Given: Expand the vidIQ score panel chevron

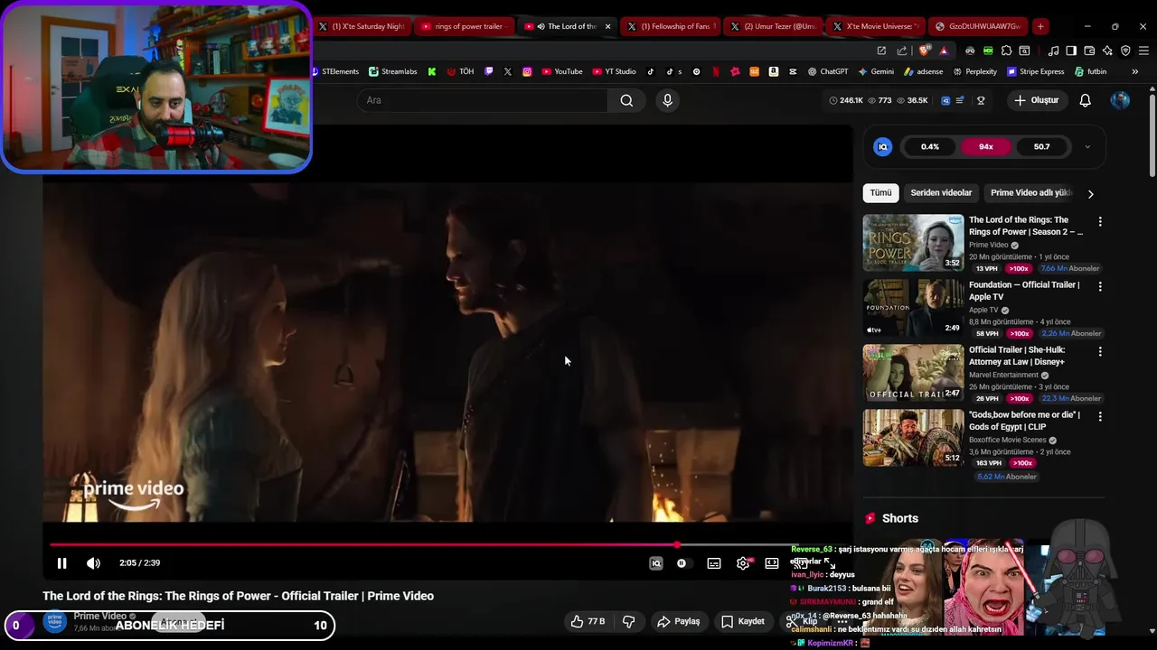Looking at the screenshot, I should (x=1087, y=146).
